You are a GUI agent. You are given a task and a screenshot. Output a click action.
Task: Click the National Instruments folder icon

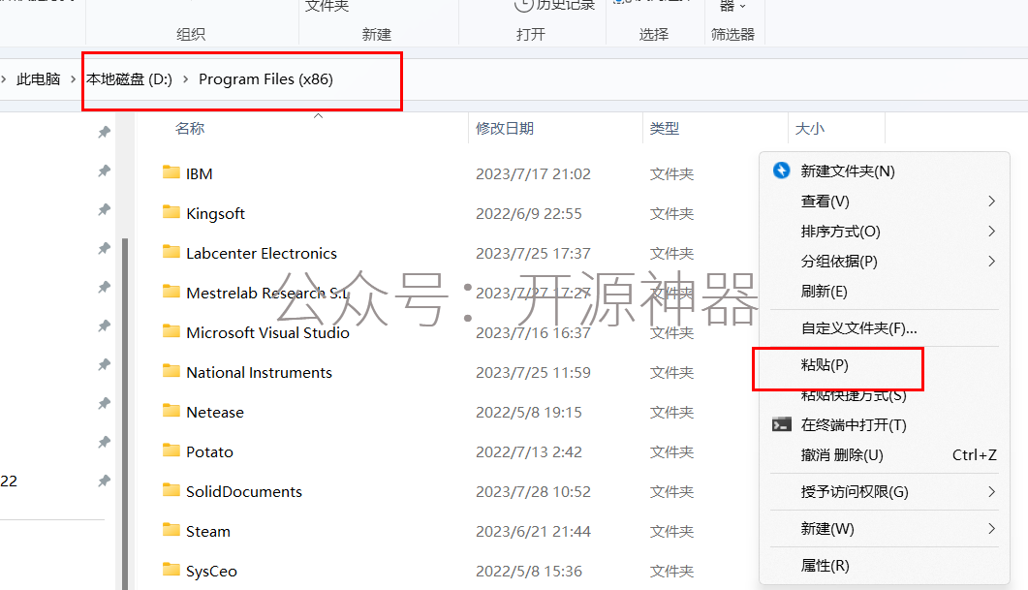tap(171, 371)
